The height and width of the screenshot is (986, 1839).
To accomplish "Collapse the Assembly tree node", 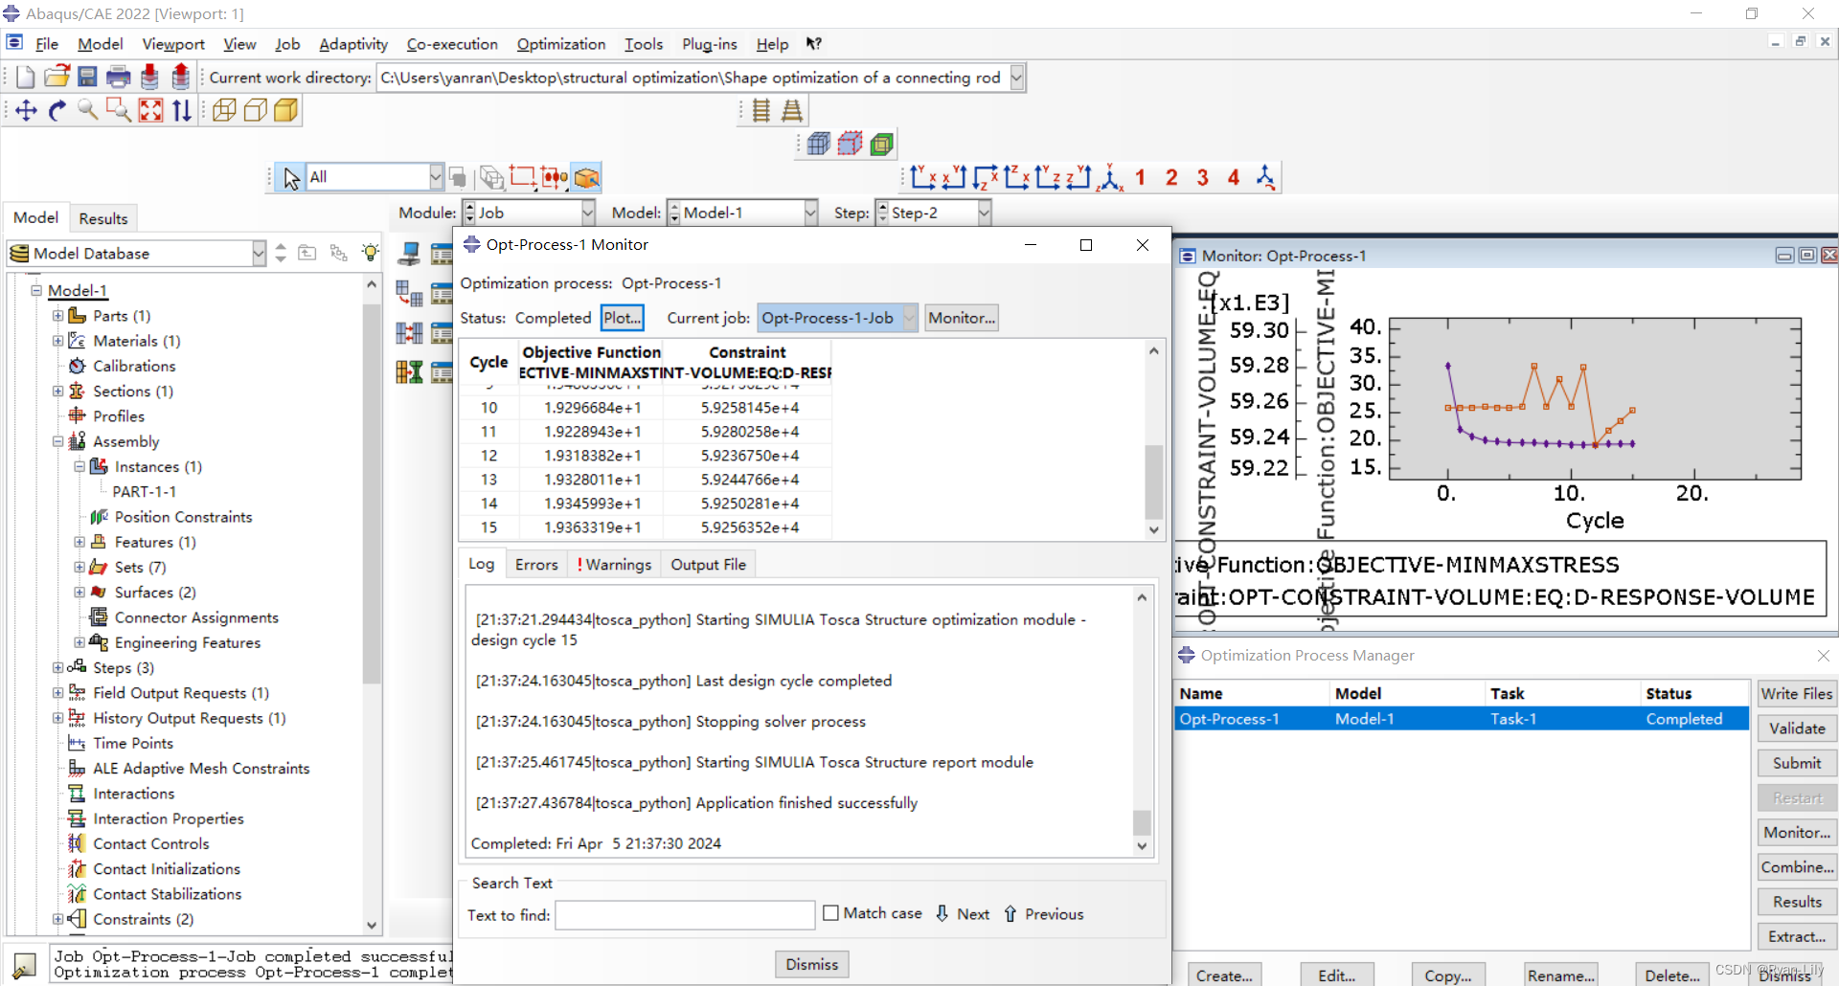I will pyautogui.click(x=57, y=441).
